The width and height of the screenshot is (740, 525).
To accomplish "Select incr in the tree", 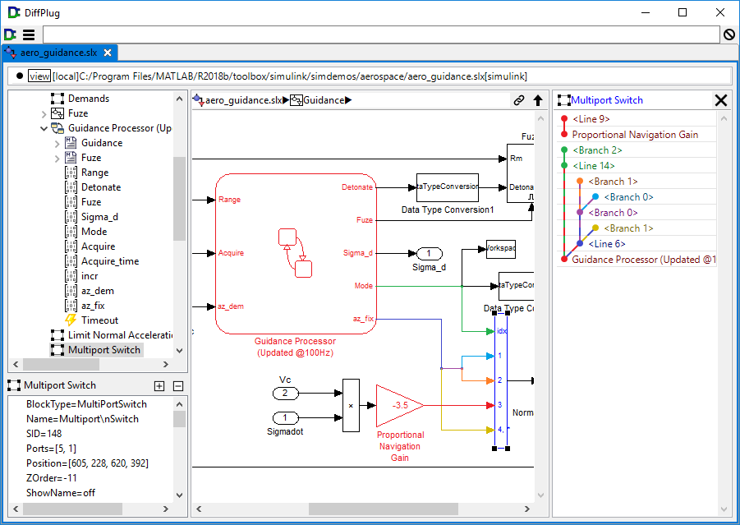I will point(90,276).
